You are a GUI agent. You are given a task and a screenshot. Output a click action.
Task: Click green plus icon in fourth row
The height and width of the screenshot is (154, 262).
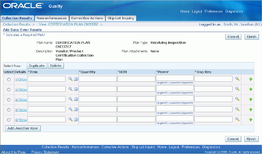[x=251, y=110]
